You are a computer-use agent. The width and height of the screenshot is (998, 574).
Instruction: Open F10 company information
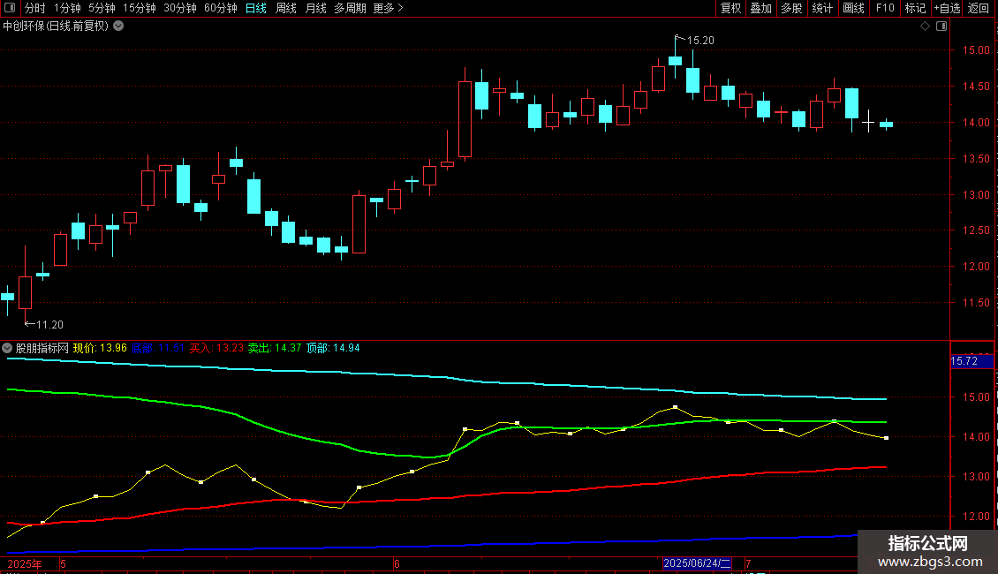point(885,8)
